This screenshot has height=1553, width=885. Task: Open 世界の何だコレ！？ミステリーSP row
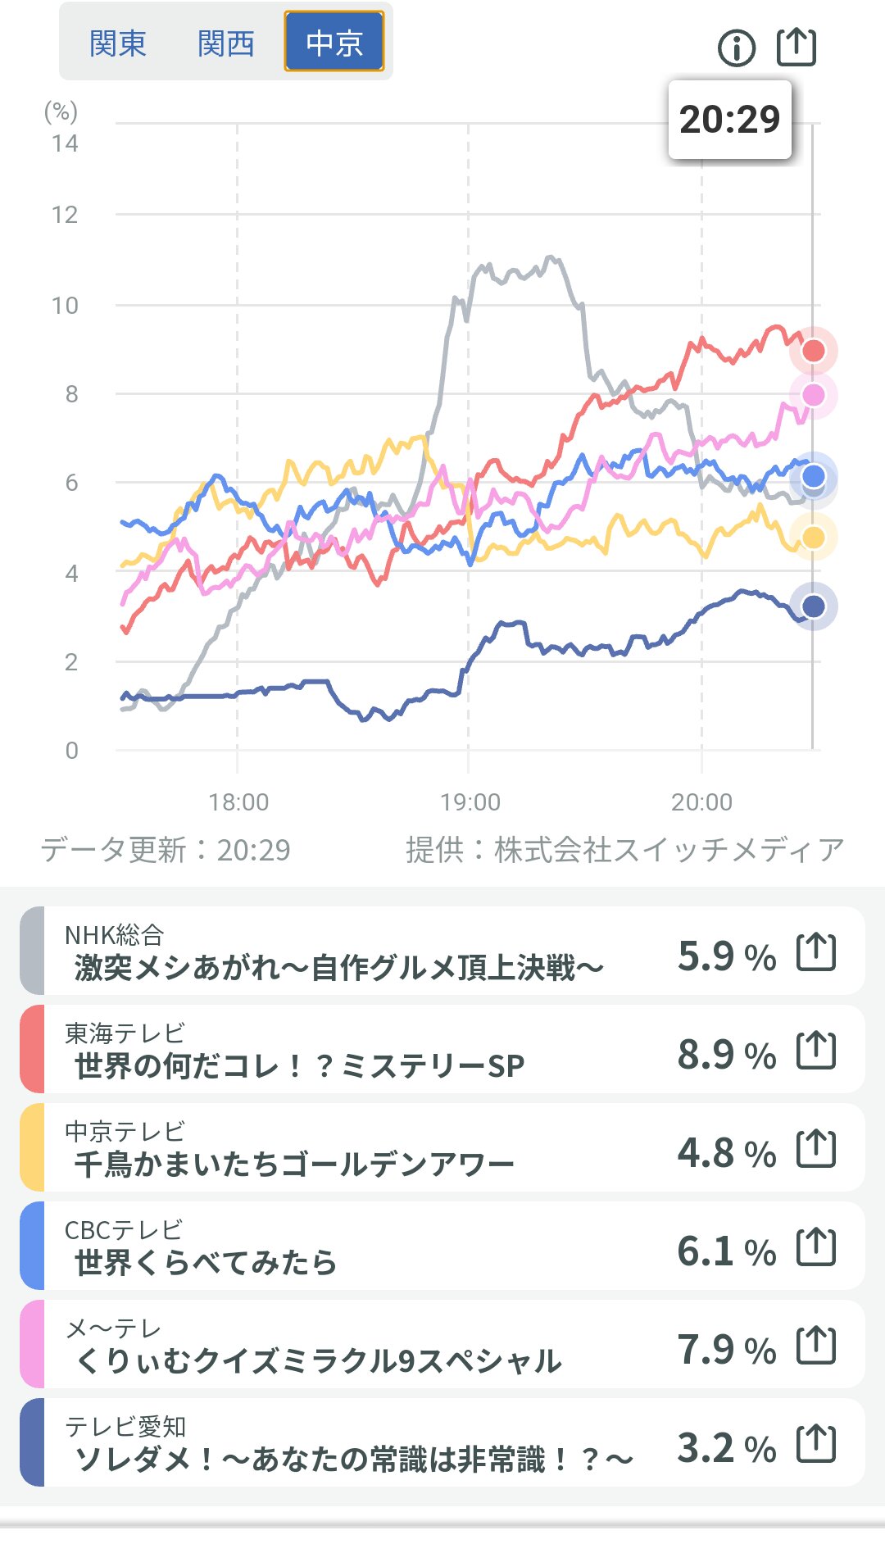[x=299, y=1066]
